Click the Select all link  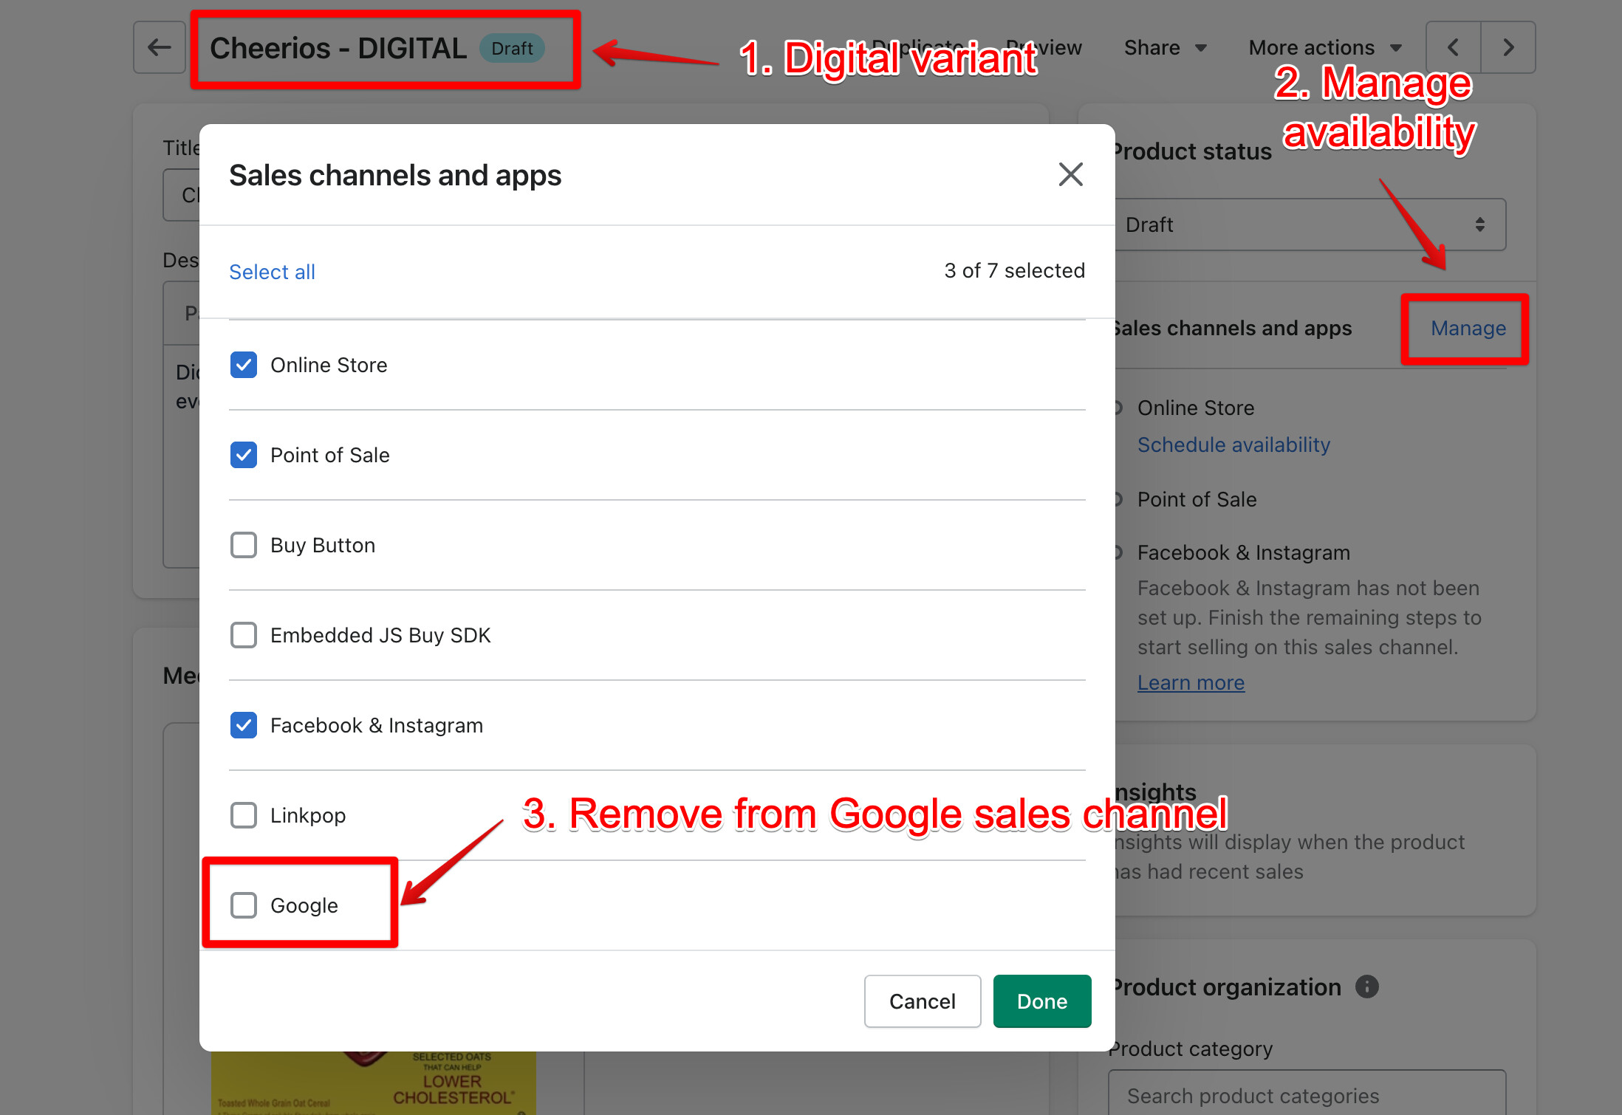[x=272, y=272]
